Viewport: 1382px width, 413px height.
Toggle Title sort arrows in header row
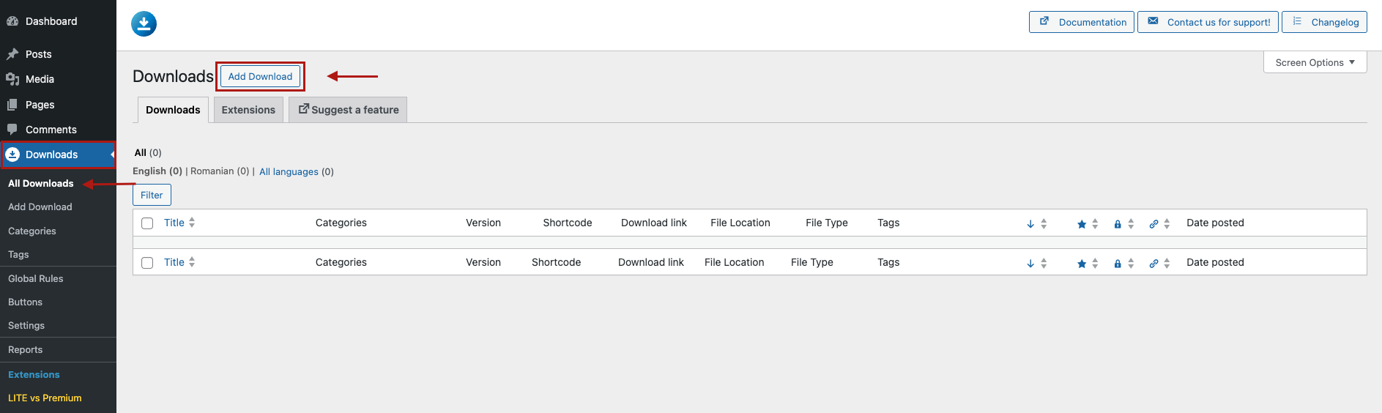click(x=192, y=223)
